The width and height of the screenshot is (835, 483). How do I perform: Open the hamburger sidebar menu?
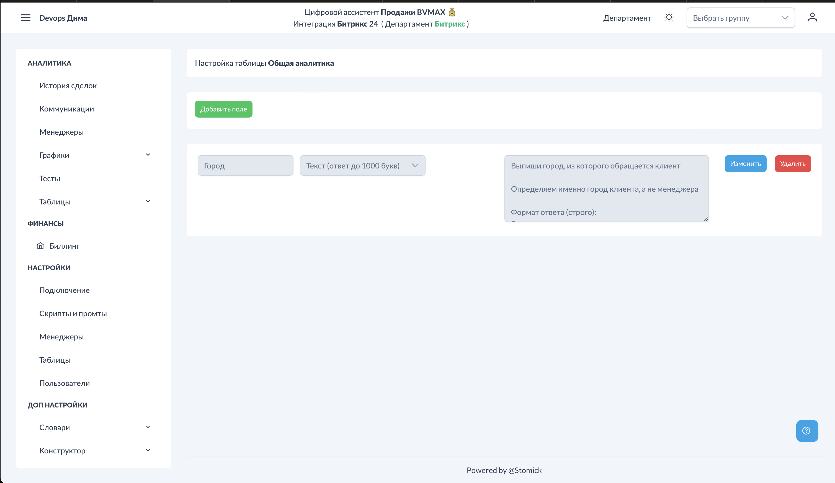25,18
